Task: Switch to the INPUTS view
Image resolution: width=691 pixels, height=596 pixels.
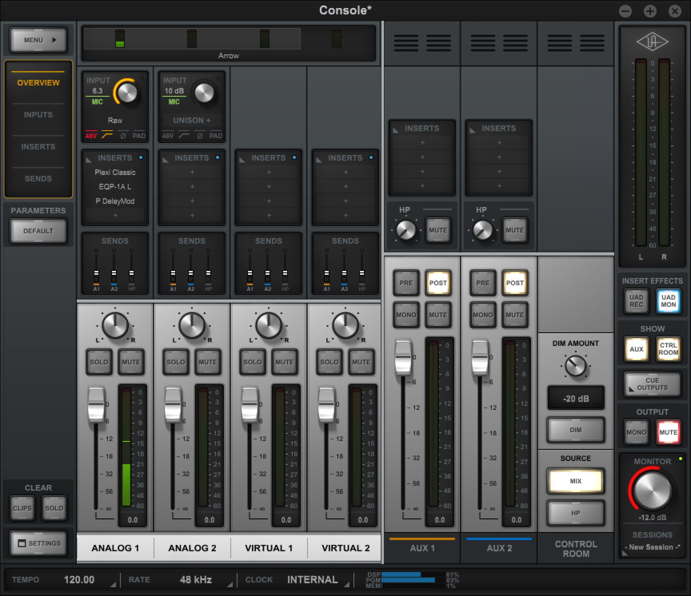Action: click(x=38, y=115)
